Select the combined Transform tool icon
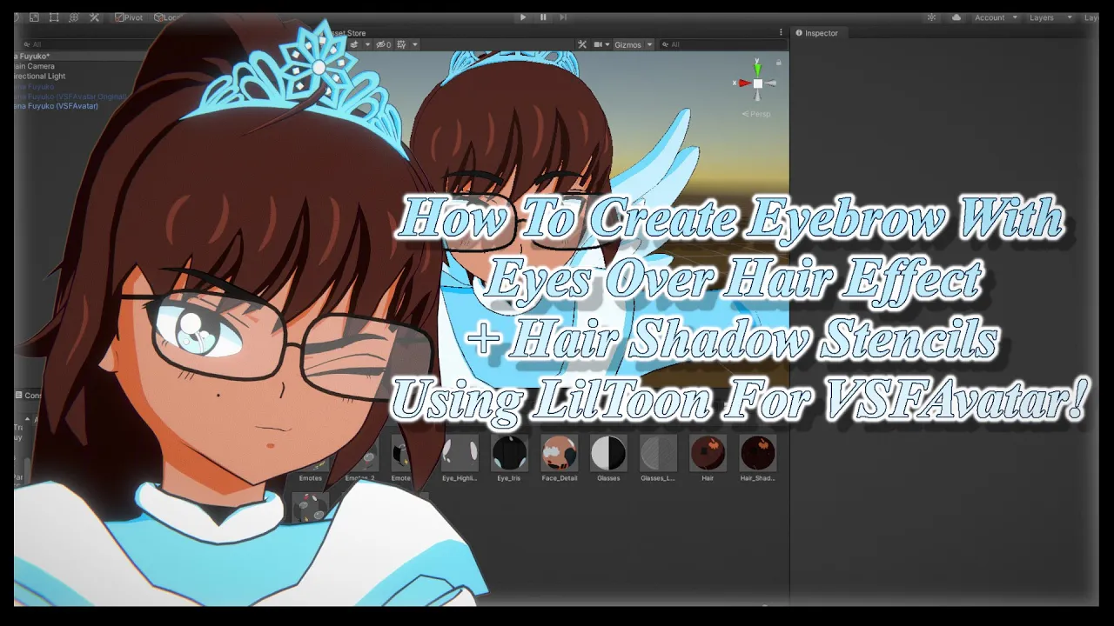1114x626 pixels. [74, 17]
